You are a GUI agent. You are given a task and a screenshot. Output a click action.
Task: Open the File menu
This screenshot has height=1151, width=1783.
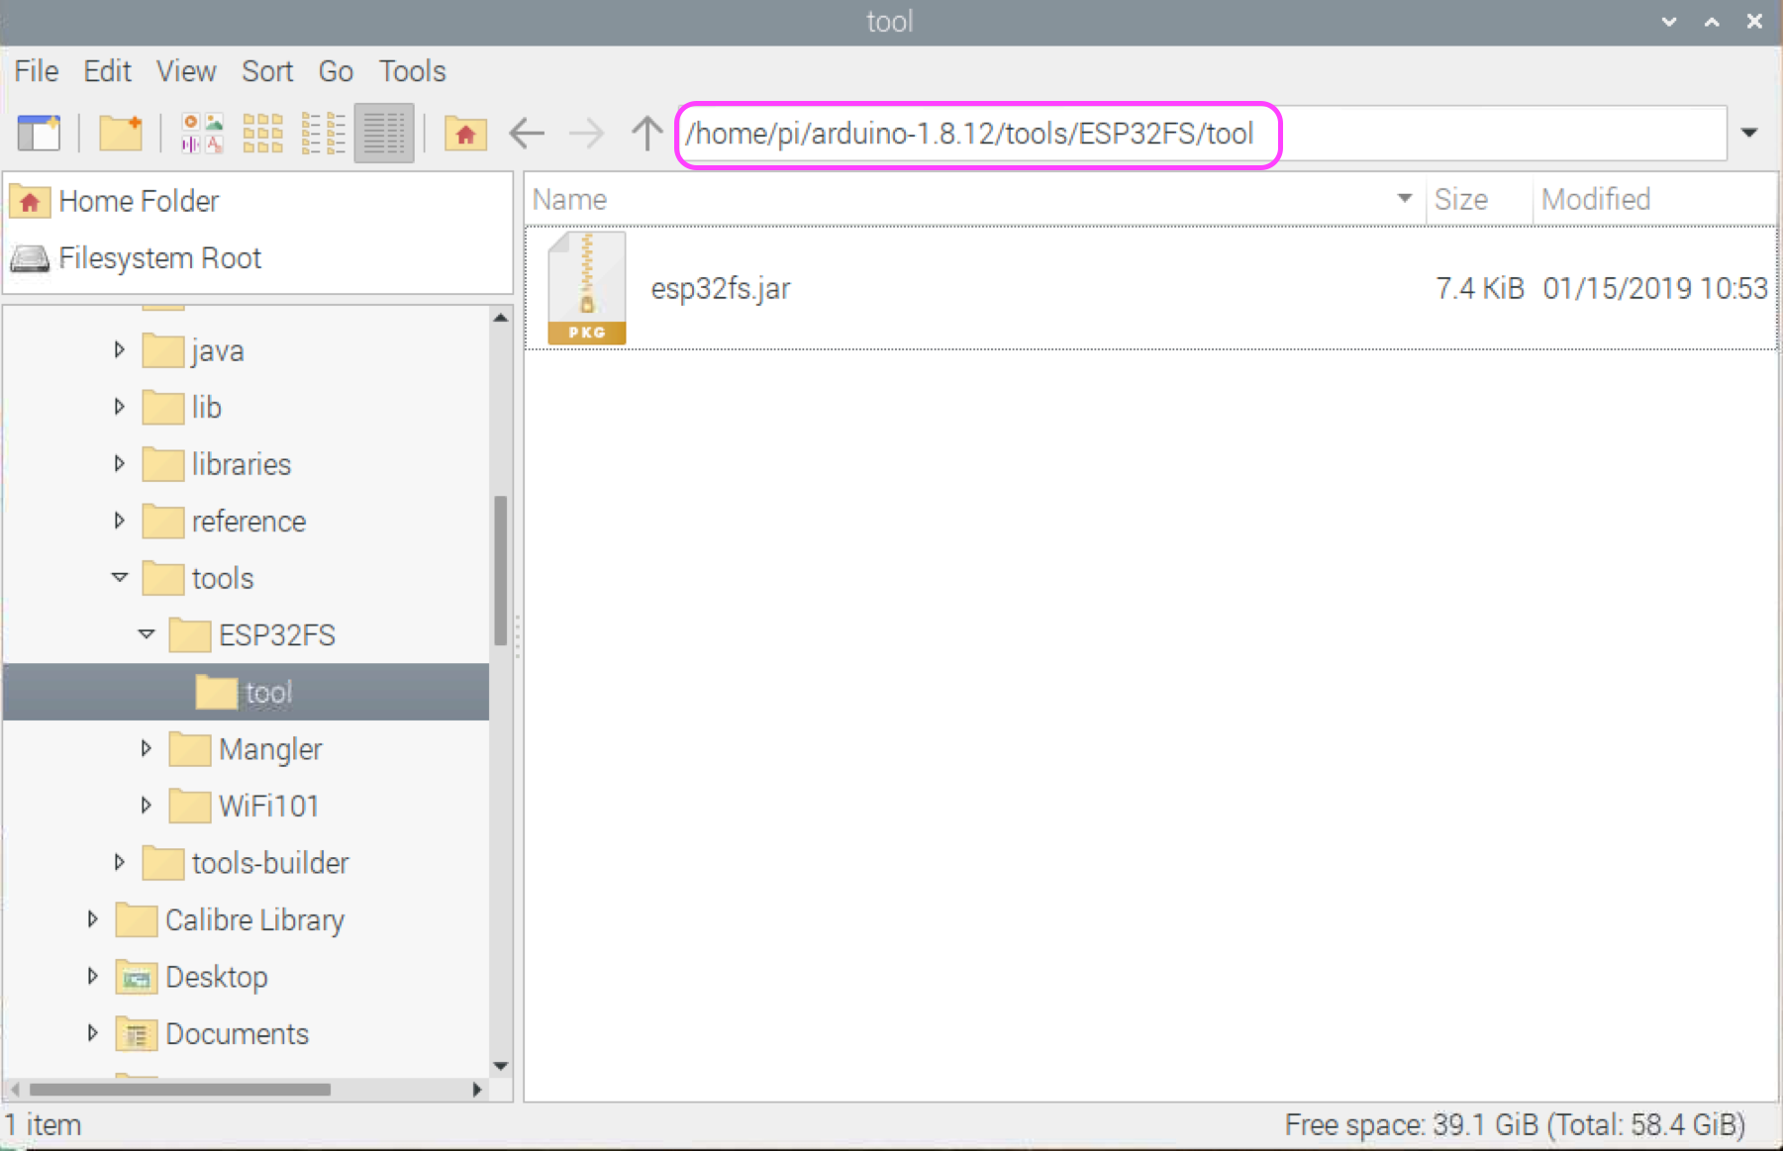pyautogui.click(x=37, y=71)
